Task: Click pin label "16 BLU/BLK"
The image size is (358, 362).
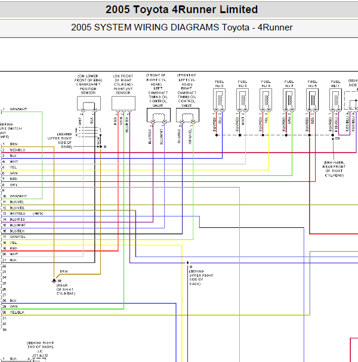Action: pos(14,231)
